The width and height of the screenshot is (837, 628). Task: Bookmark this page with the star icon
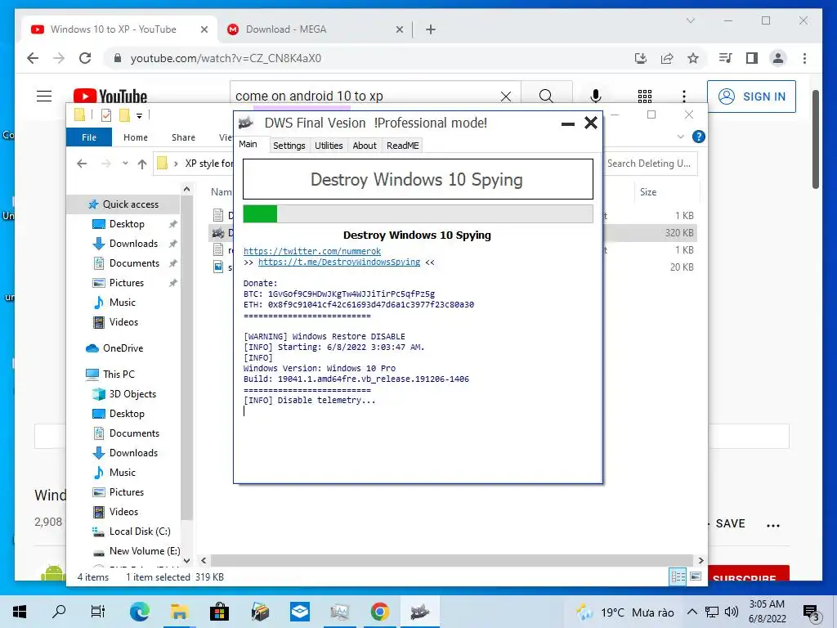[693, 58]
